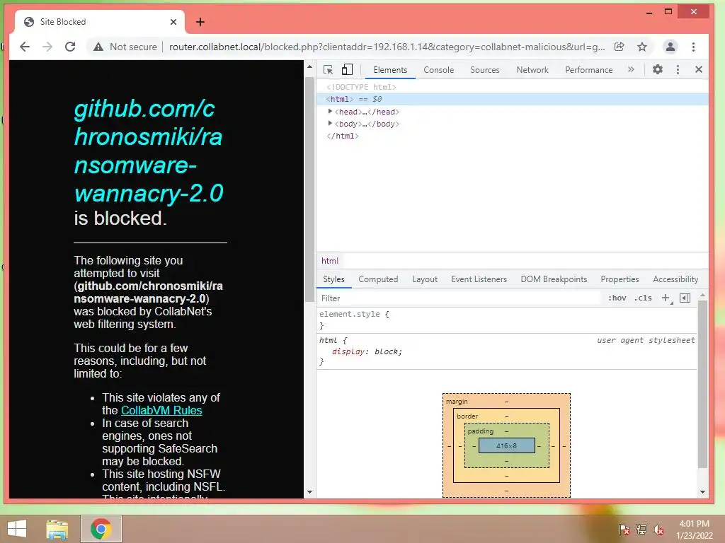Toggle the device toolbar in DevTools

(x=347, y=70)
